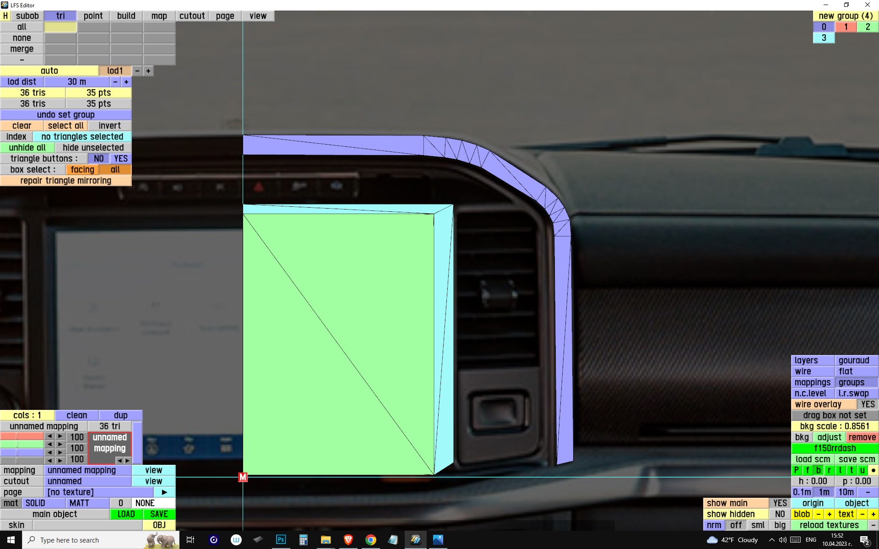Click the page texture right arrow
The height and width of the screenshot is (549, 879).
(x=164, y=492)
